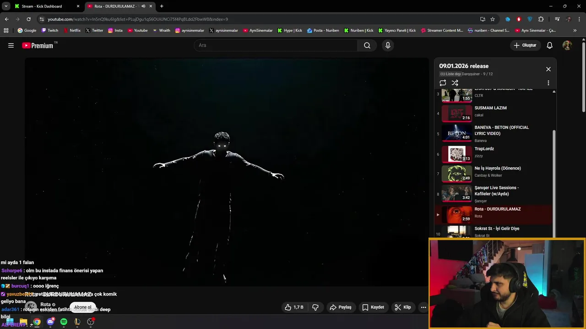The width and height of the screenshot is (586, 329).
Task: Close the 09.01.2026 release playlist panel
Action: click(x=548, y=69)
